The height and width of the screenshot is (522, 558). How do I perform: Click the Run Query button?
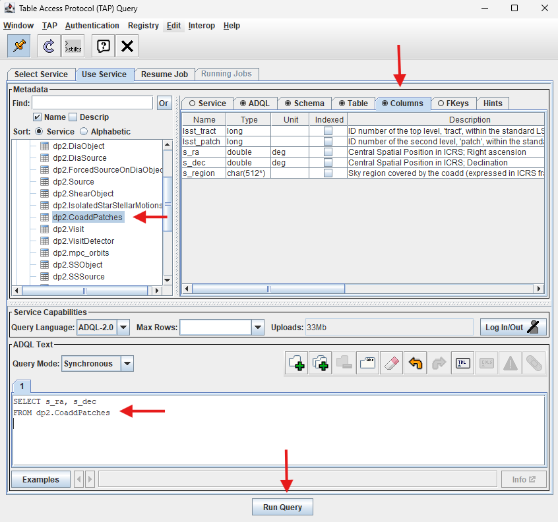282,507
